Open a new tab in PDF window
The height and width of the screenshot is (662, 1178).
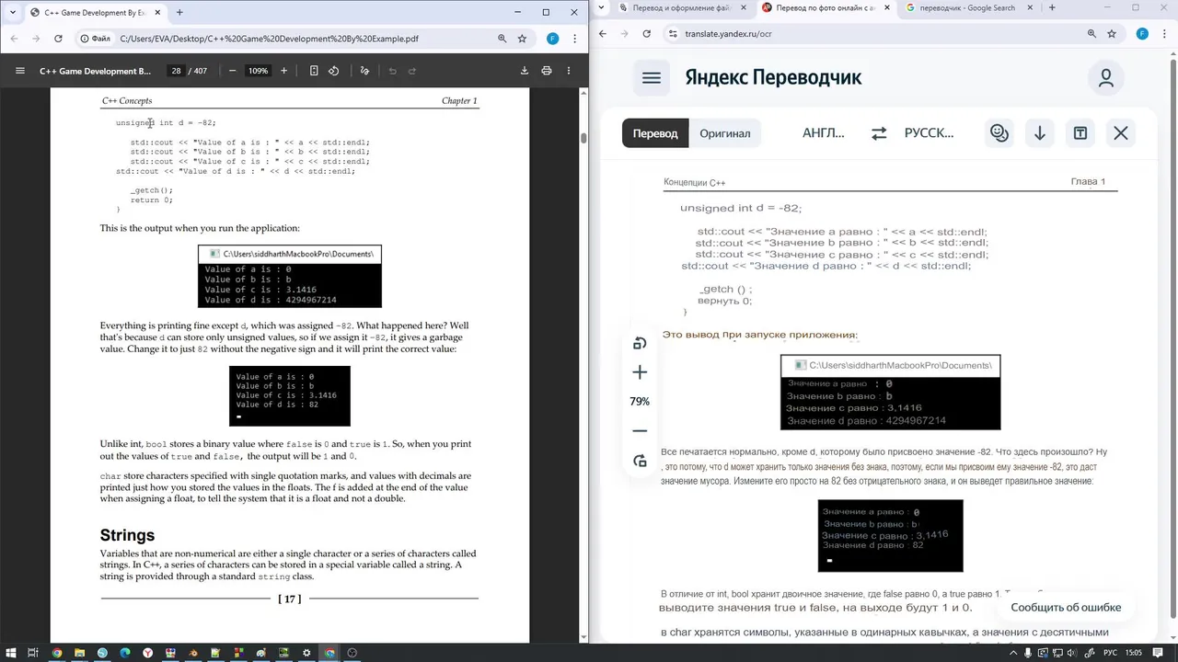coord(179,12)
